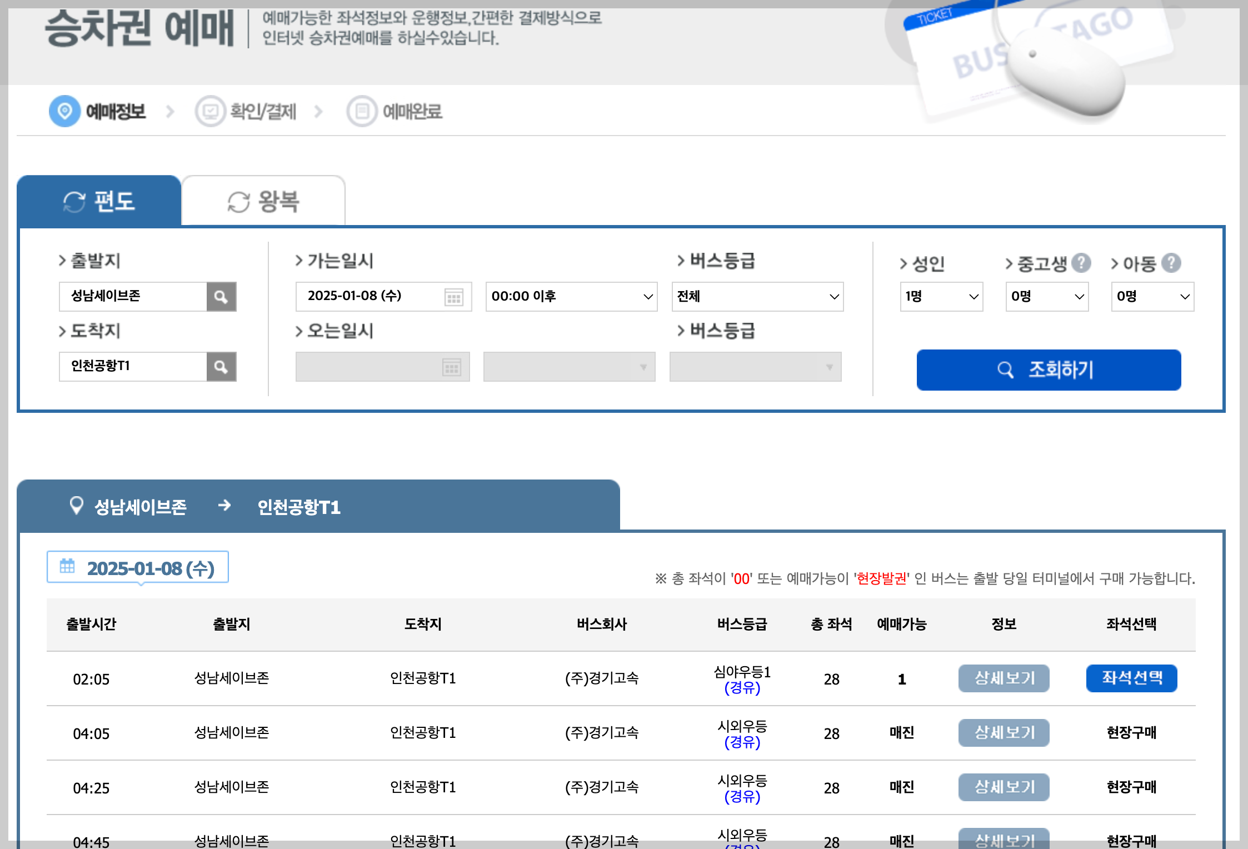Viewport: 1248px width, 849px height.
Task: Select the 편도 one-way tab
Action: coord(99,201)
